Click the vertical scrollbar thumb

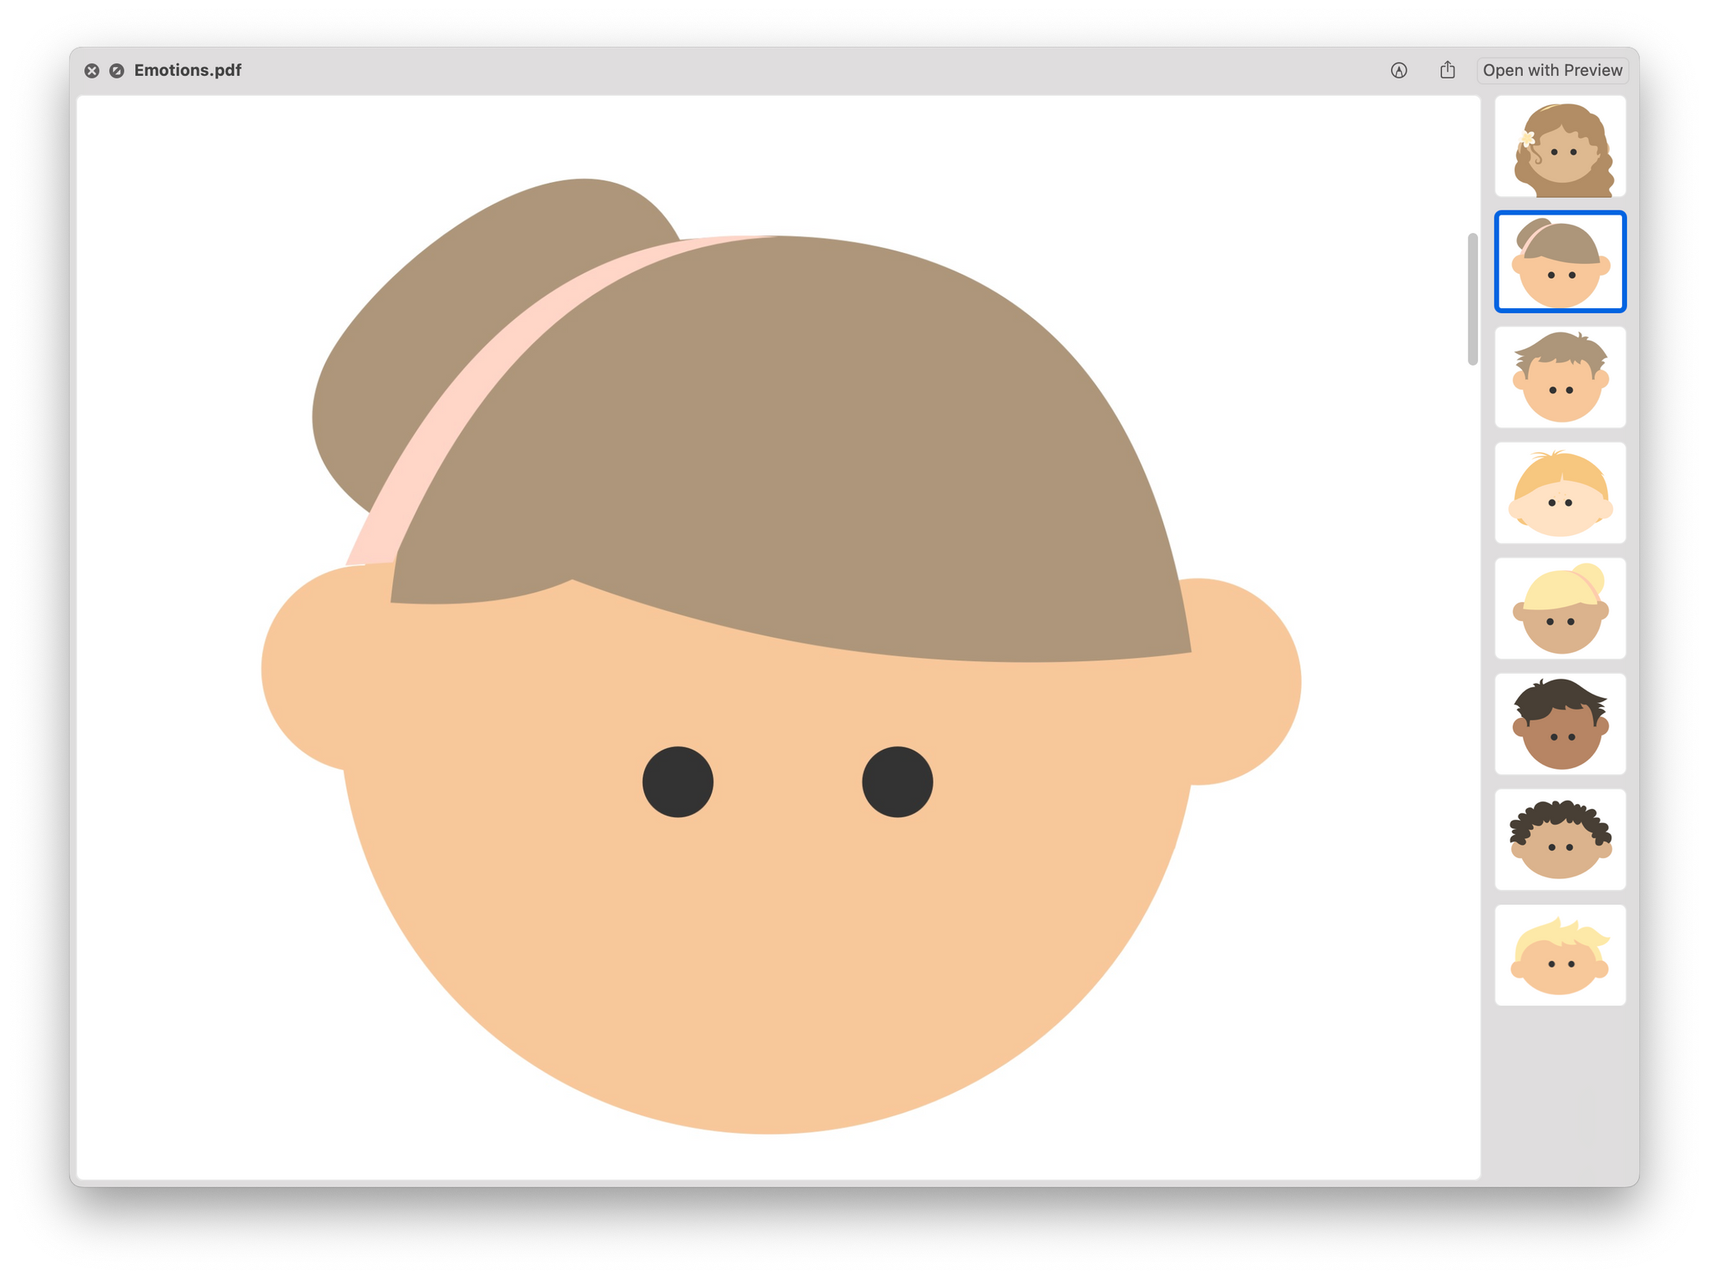(x=1472, y=299)
